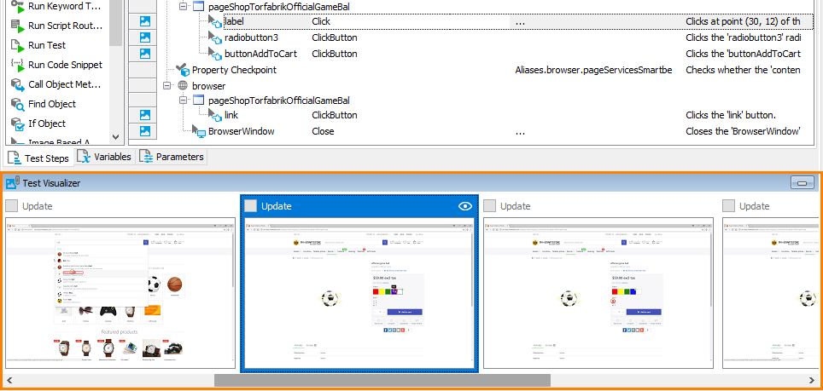Select the Run Code Snippet operation icon
823x391 pixels.
click(18, 65)
